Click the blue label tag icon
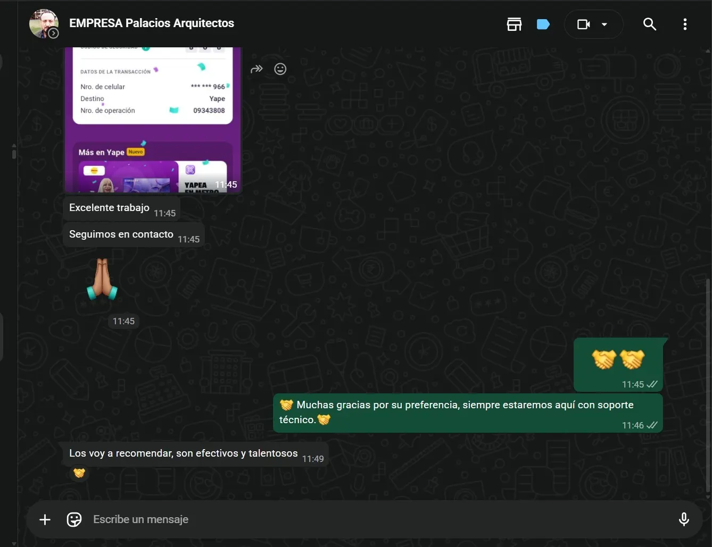Screen dimensions: 712x547 (543, 24)
